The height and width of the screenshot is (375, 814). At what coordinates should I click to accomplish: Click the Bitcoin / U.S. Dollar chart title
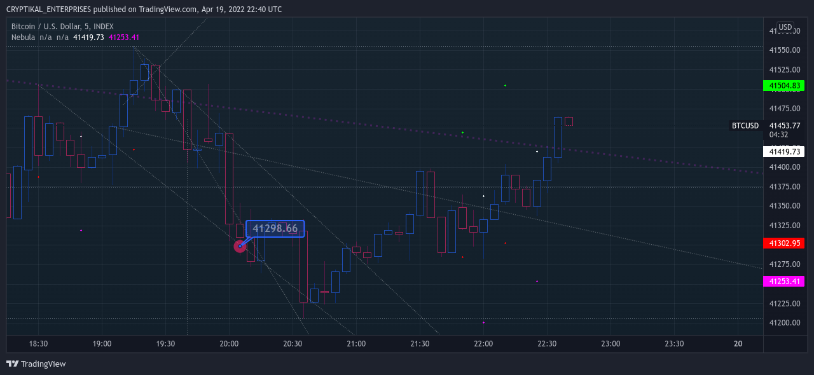[x=62, y=27]
